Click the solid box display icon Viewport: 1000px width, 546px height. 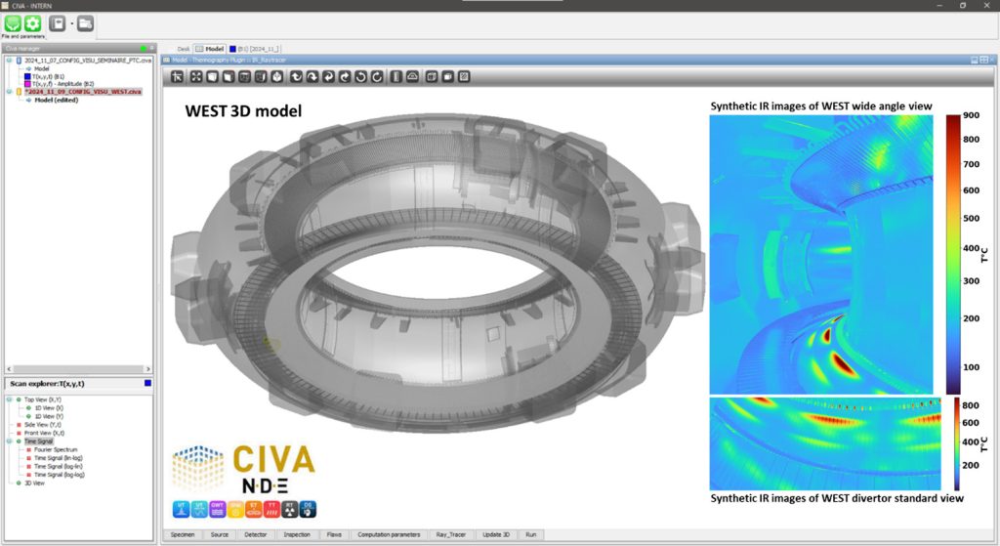click(447, 76)
